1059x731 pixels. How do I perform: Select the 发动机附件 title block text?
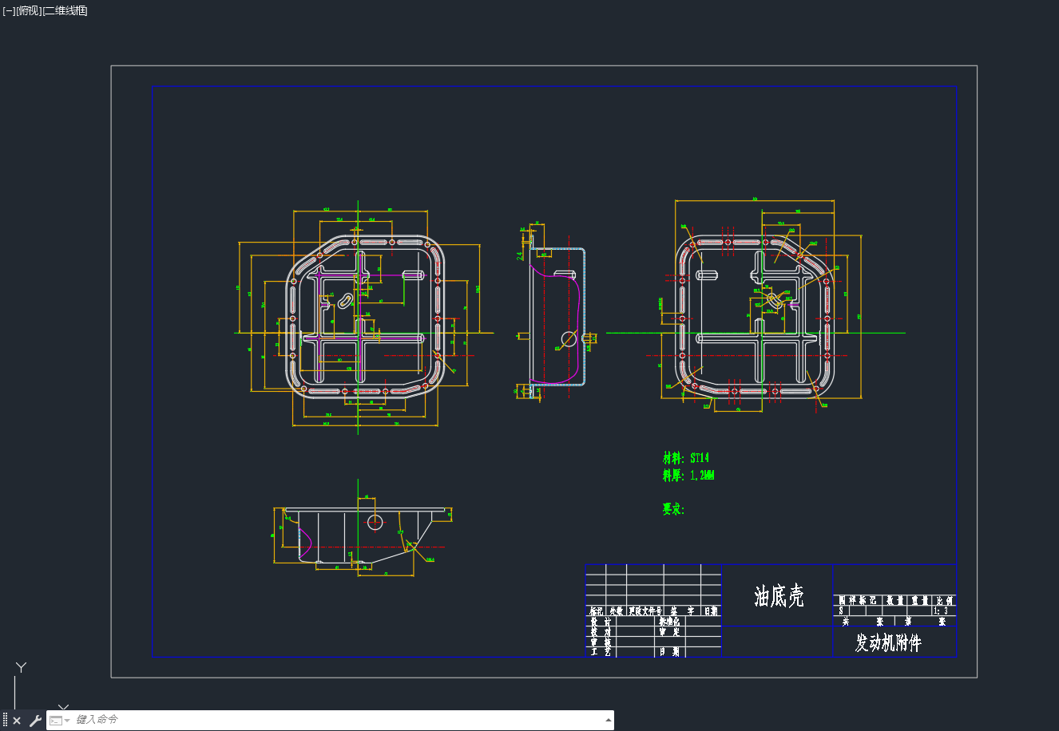888,642
